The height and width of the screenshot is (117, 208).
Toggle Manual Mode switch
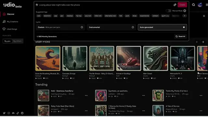pyautogui.click(x=168, y=11)
